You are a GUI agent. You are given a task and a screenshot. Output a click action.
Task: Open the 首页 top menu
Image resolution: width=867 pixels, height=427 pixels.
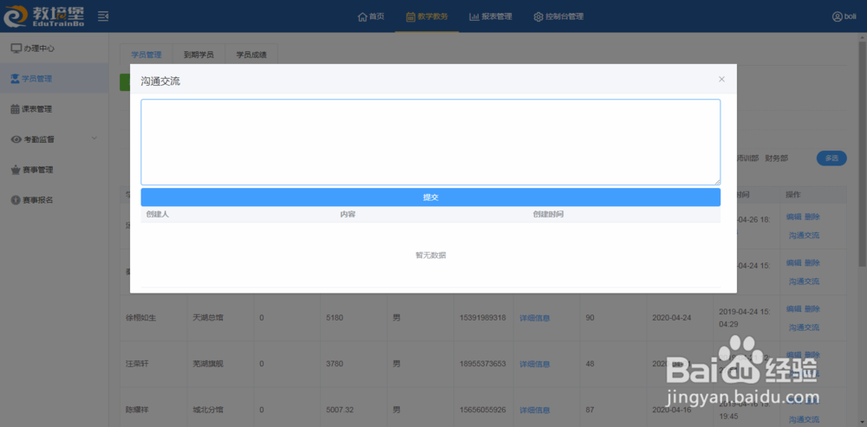371,16
